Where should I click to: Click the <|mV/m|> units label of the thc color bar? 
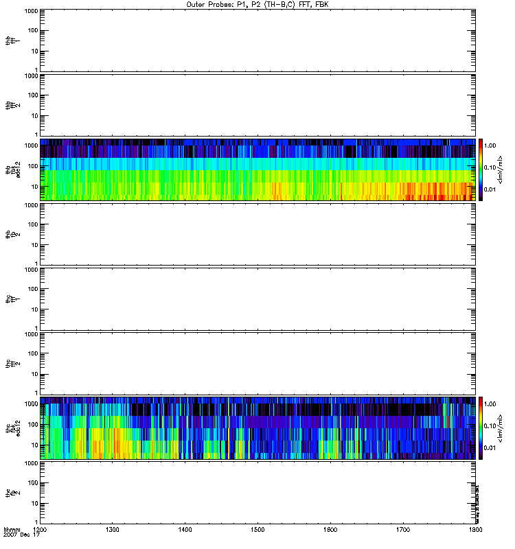click(501, 428)
